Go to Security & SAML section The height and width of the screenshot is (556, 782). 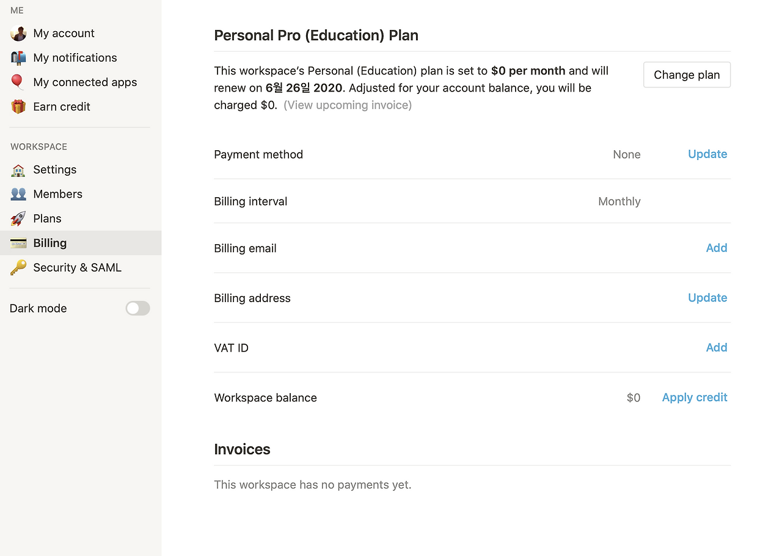click(x=77, y=267)
